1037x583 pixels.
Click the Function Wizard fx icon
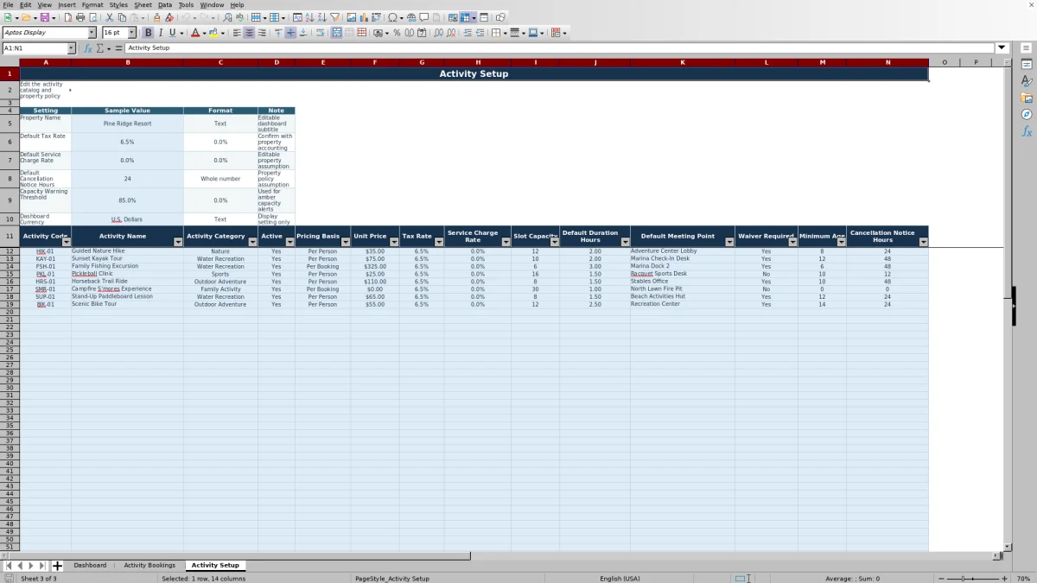coord(88,48)
